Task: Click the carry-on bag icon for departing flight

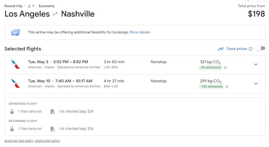Action: click(x=12, y=111)
